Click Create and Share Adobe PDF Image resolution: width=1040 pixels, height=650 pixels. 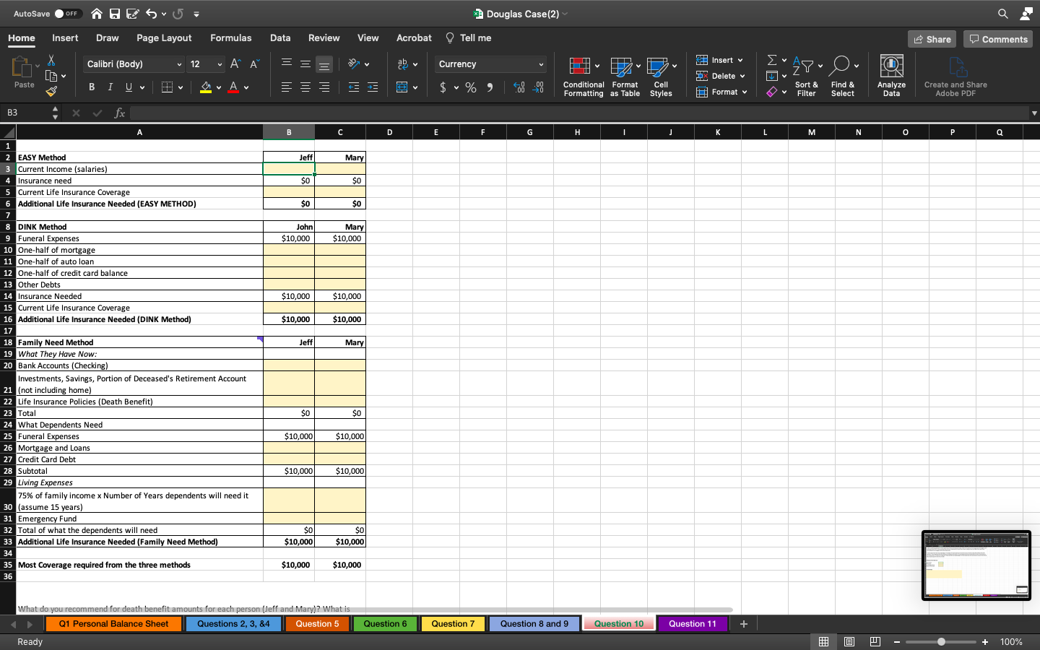[x=955, y=76]
